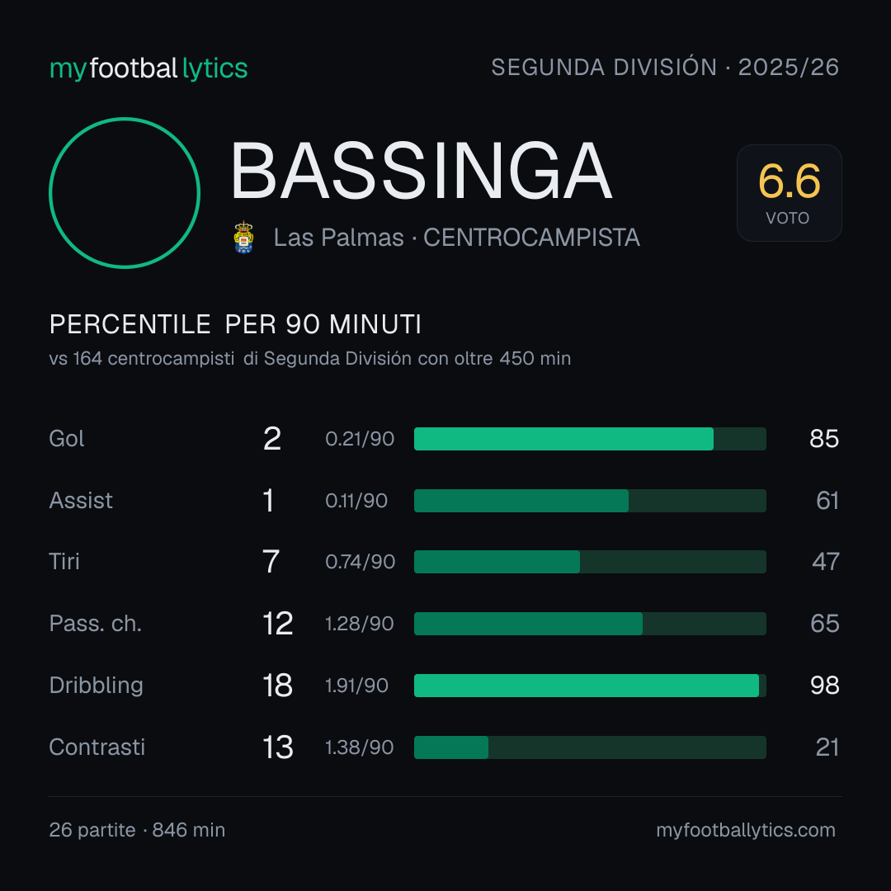
Task: Click the Contrasti stat label
Action: point(97,747)
